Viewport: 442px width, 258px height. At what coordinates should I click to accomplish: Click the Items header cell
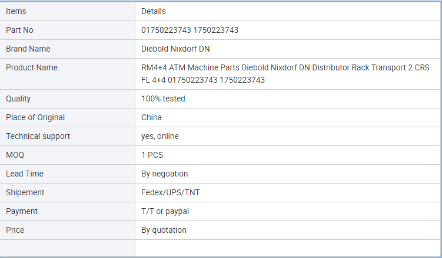click(67, 11)
